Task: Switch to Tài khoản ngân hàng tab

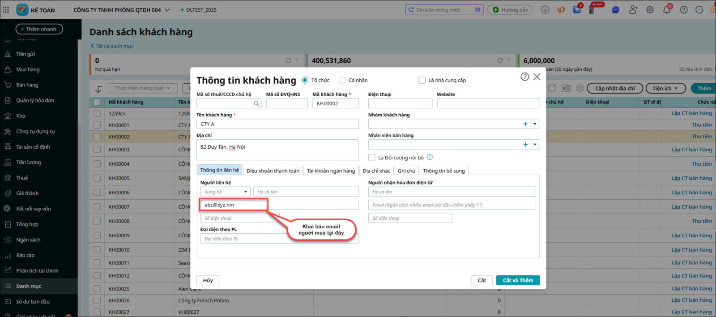Action: pyautogui.click(x=331, y=171)
